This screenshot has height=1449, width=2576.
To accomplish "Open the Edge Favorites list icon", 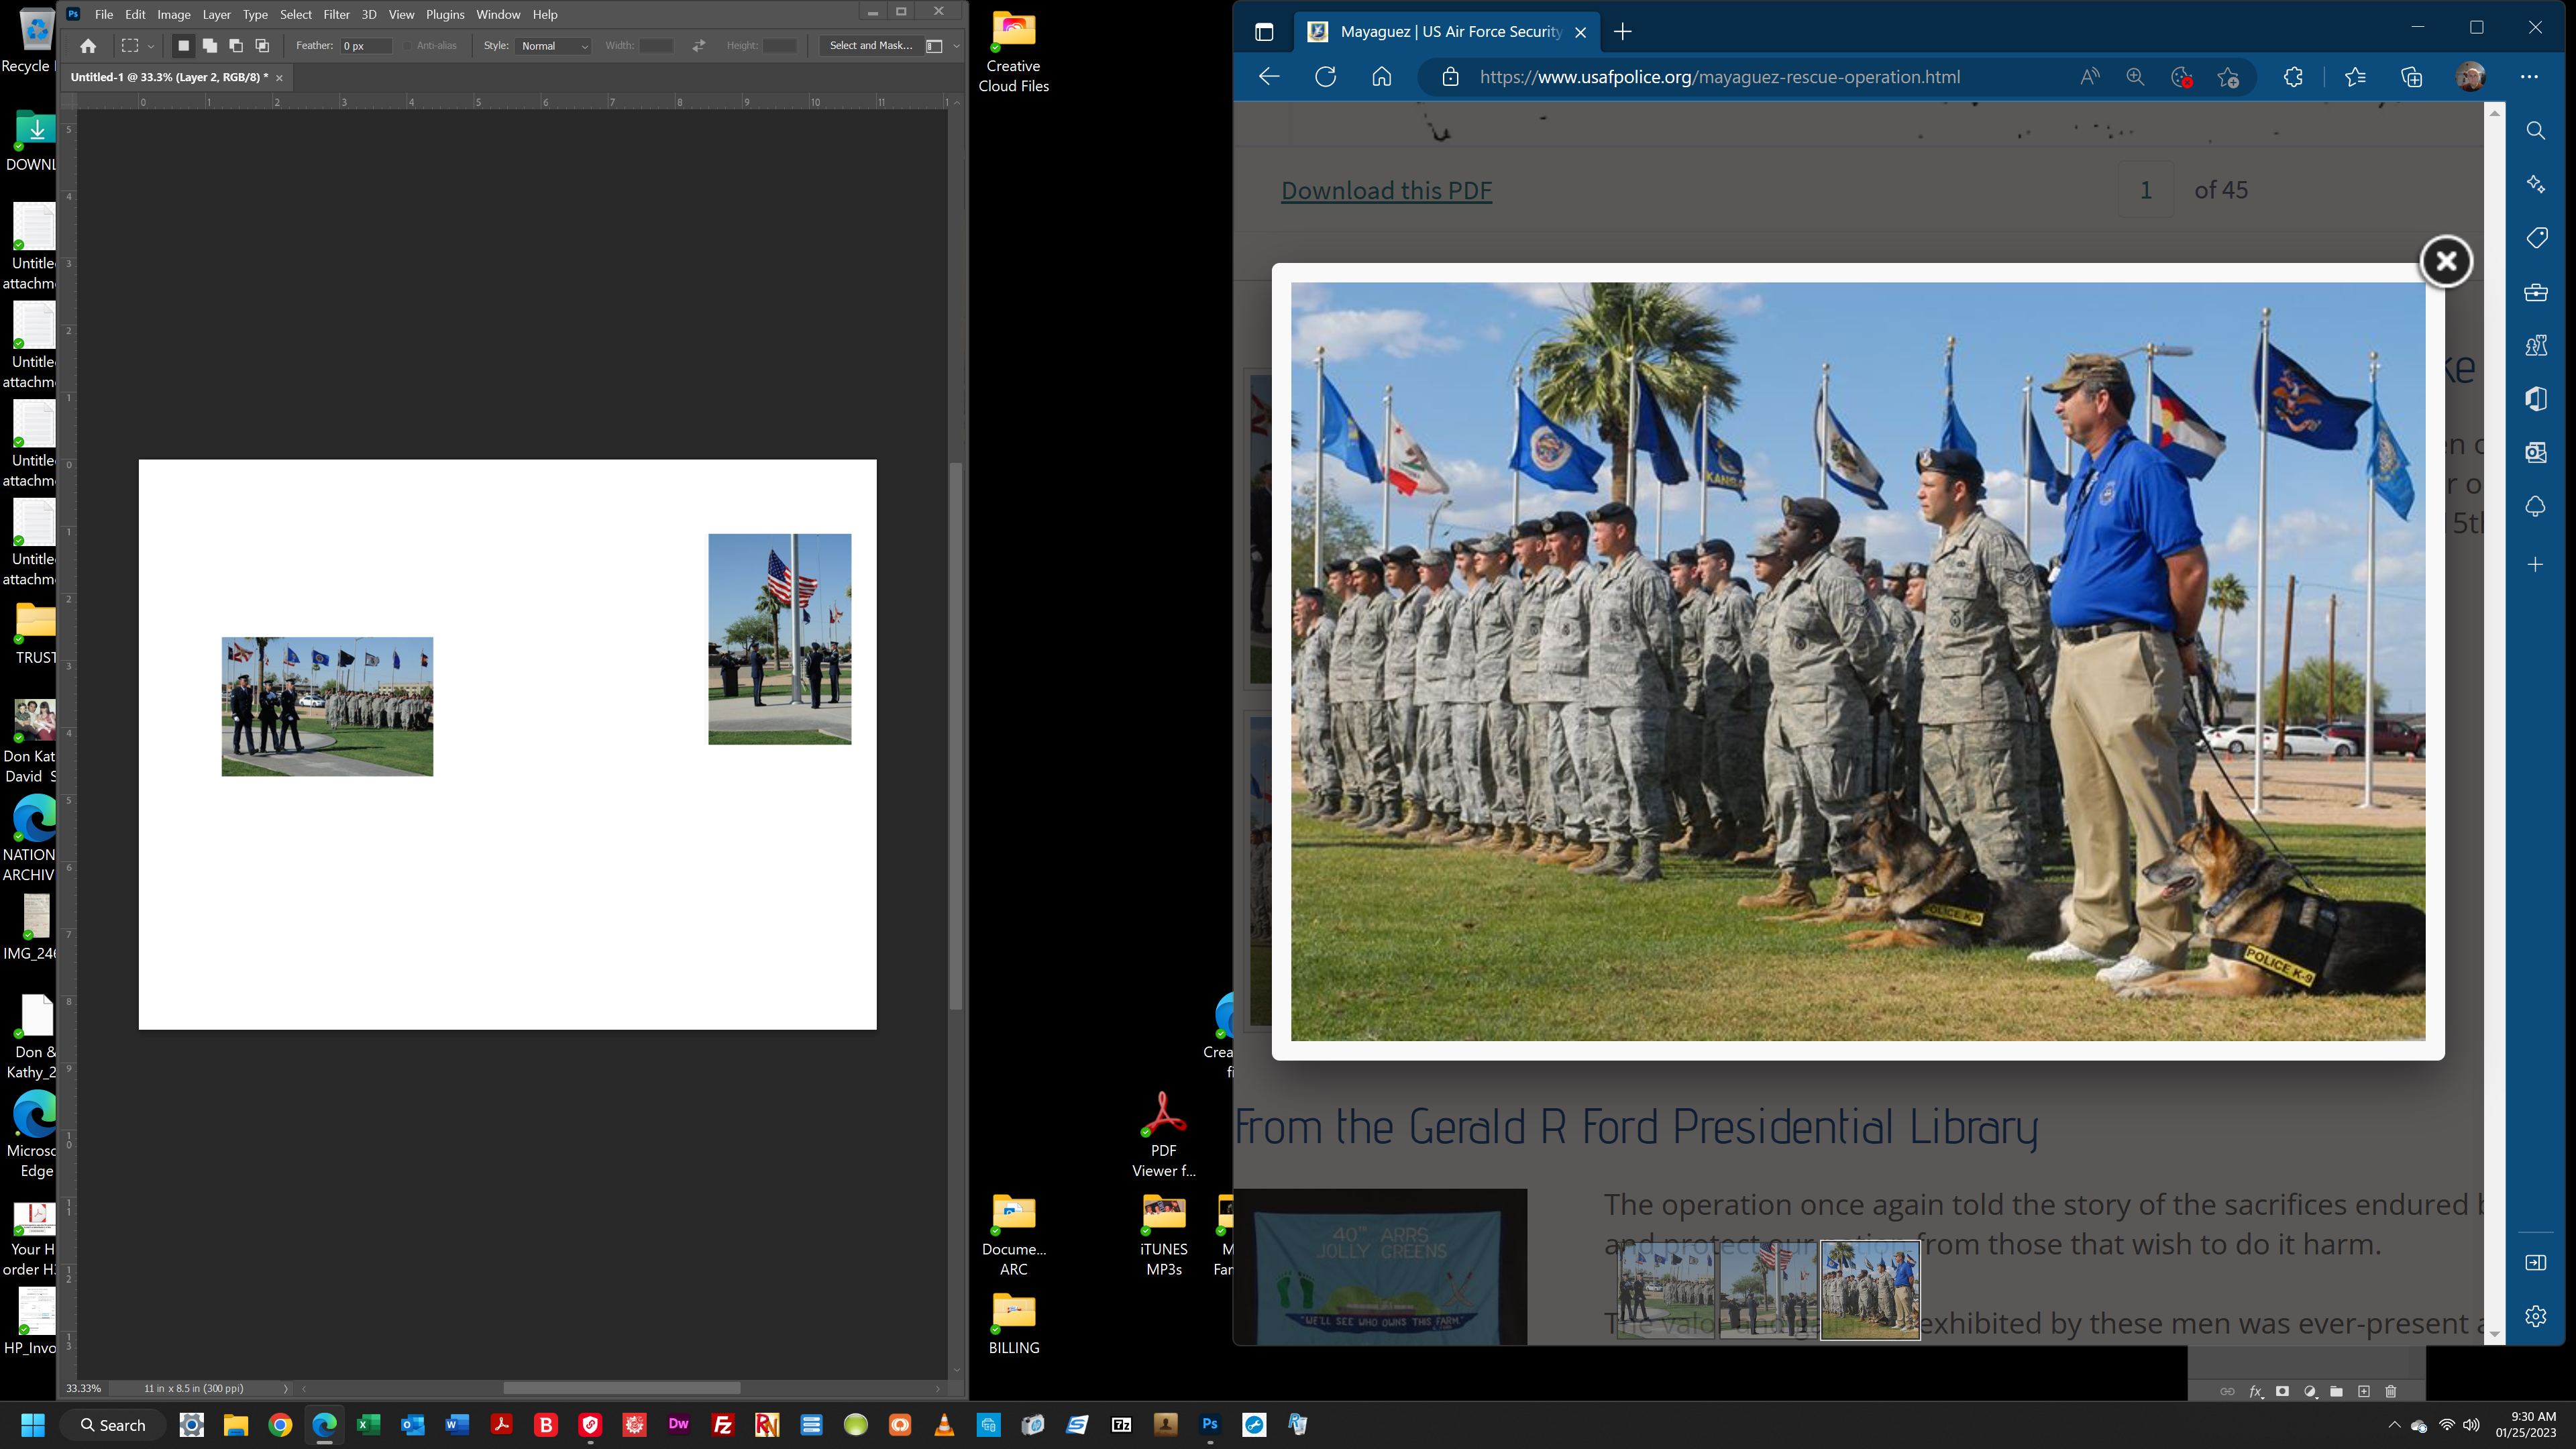I will tap(2355, 77).
